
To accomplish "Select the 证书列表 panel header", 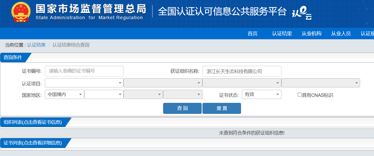I will [35, 143].
